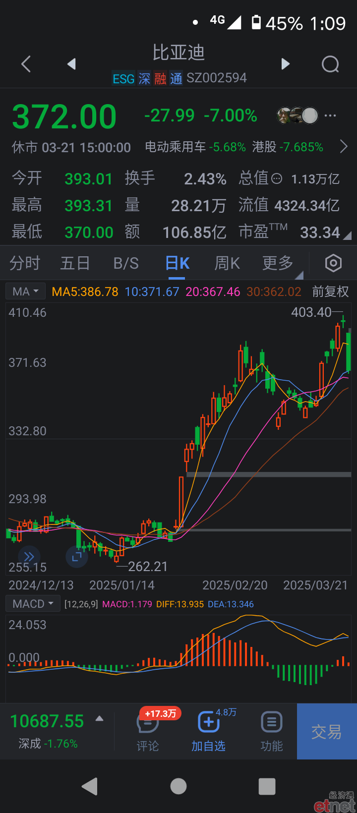Android home navigation button

click(178, 786)
